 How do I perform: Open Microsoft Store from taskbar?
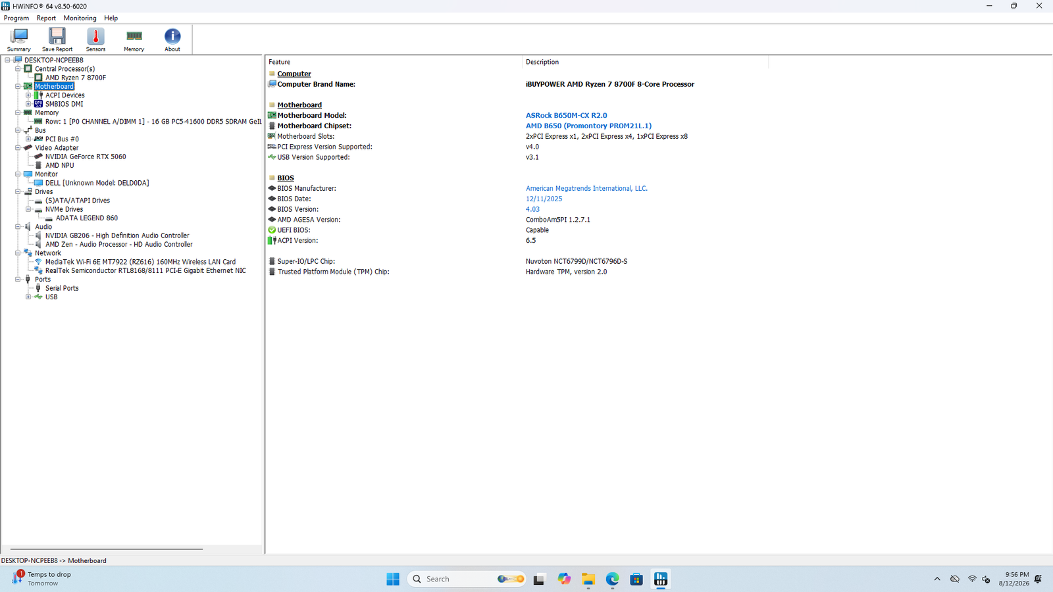point(636,579)
